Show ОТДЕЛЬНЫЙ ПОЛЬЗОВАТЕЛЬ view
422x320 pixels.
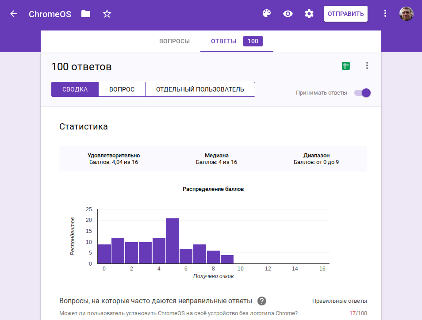pyautogui.click(x=200, y=89)
